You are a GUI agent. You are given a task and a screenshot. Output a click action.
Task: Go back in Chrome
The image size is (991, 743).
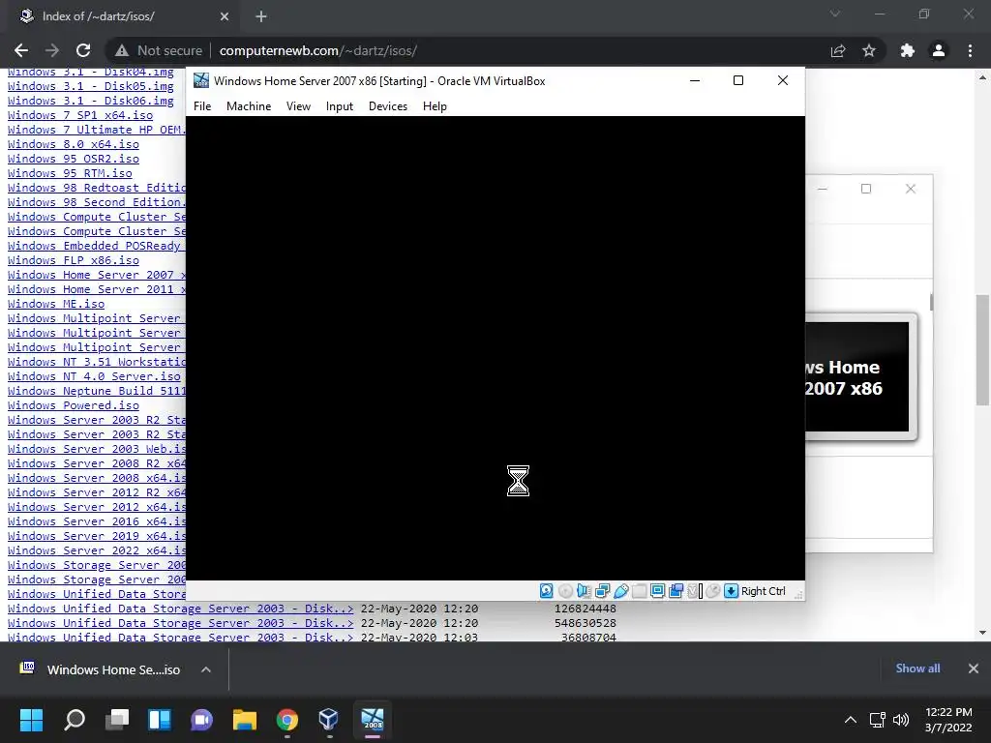point(21,50)
